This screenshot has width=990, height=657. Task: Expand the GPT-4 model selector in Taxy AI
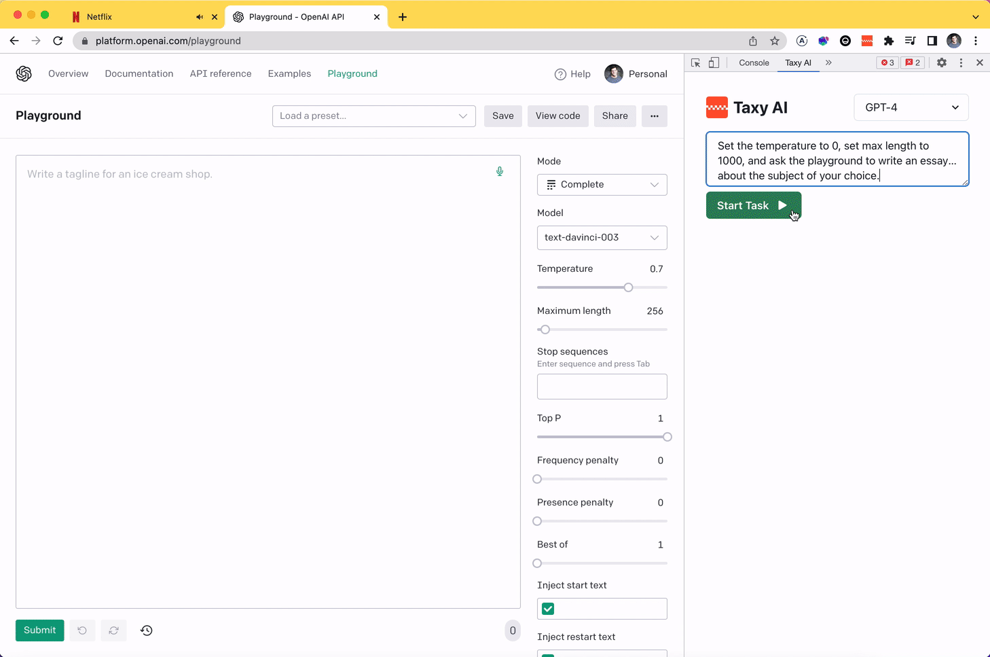[x=911, y=107]
